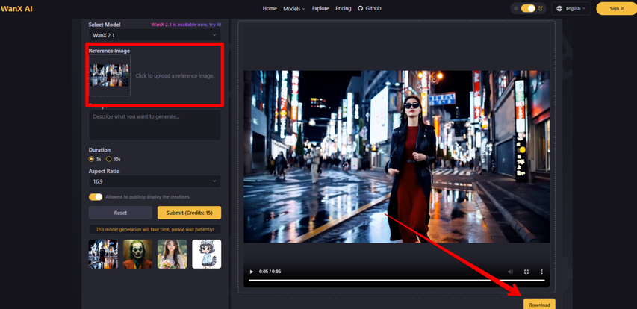Play the generated video
This screenshot has width=637, height=309.
tap(252, 272)
